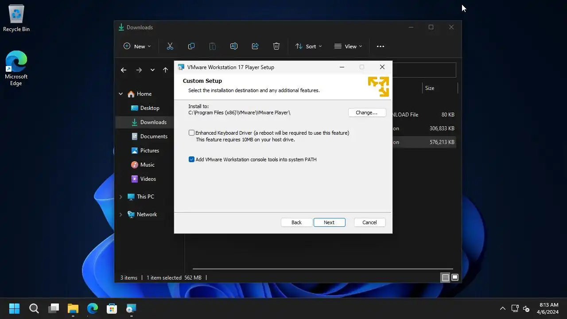567x319 pixels.
Task: Open the See more ellipsis menu in Explorer
Action: click(381, 46)
